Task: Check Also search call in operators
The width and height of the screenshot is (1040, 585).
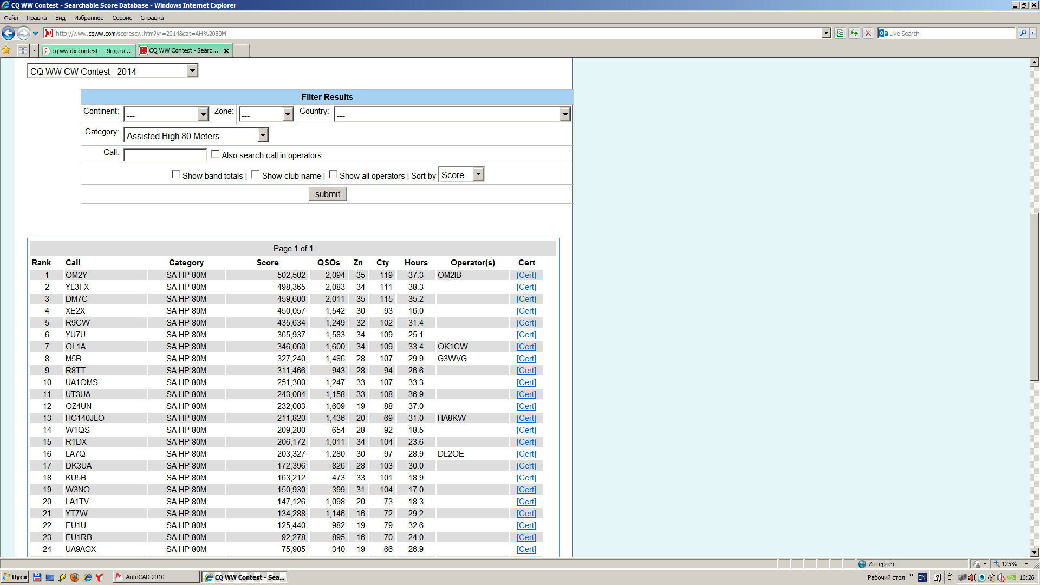Action: [x=215, y=154]
